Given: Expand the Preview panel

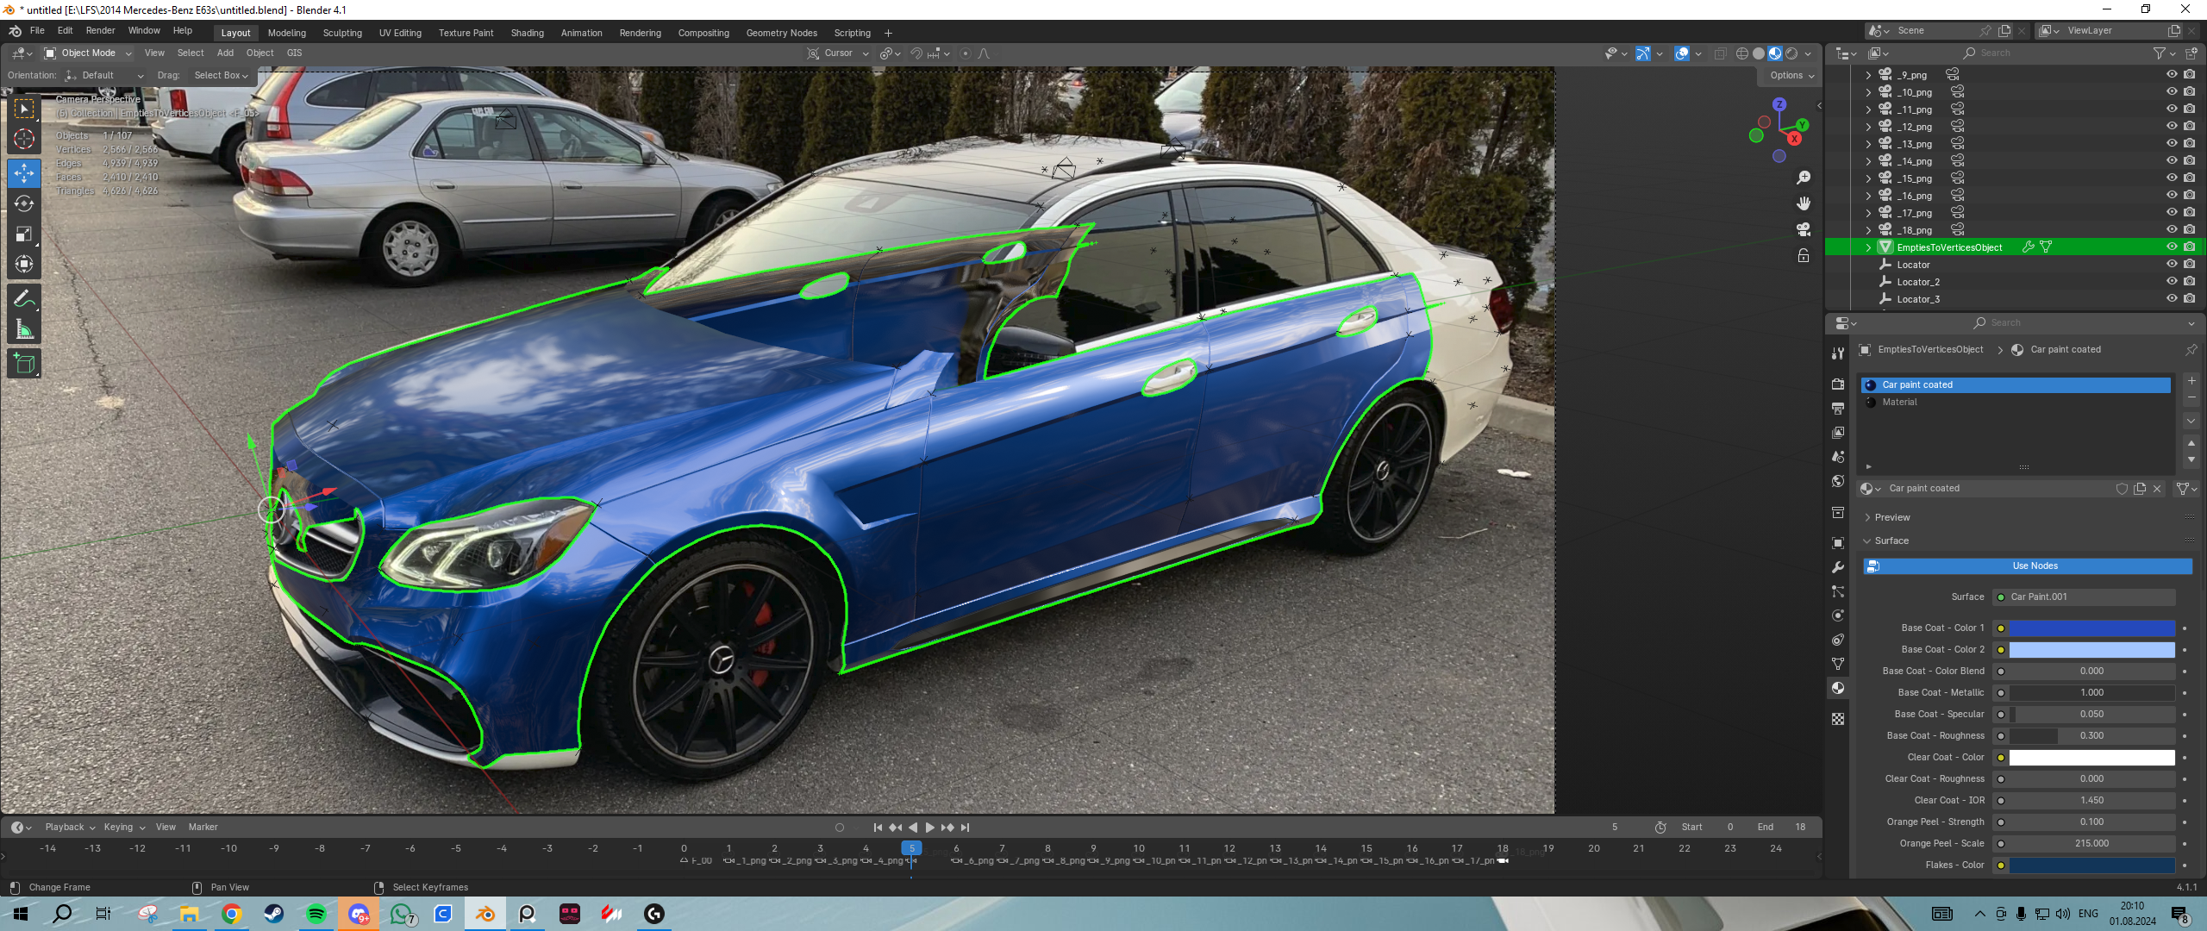Looking at the screenshot, I should [x=1891, y=517].
